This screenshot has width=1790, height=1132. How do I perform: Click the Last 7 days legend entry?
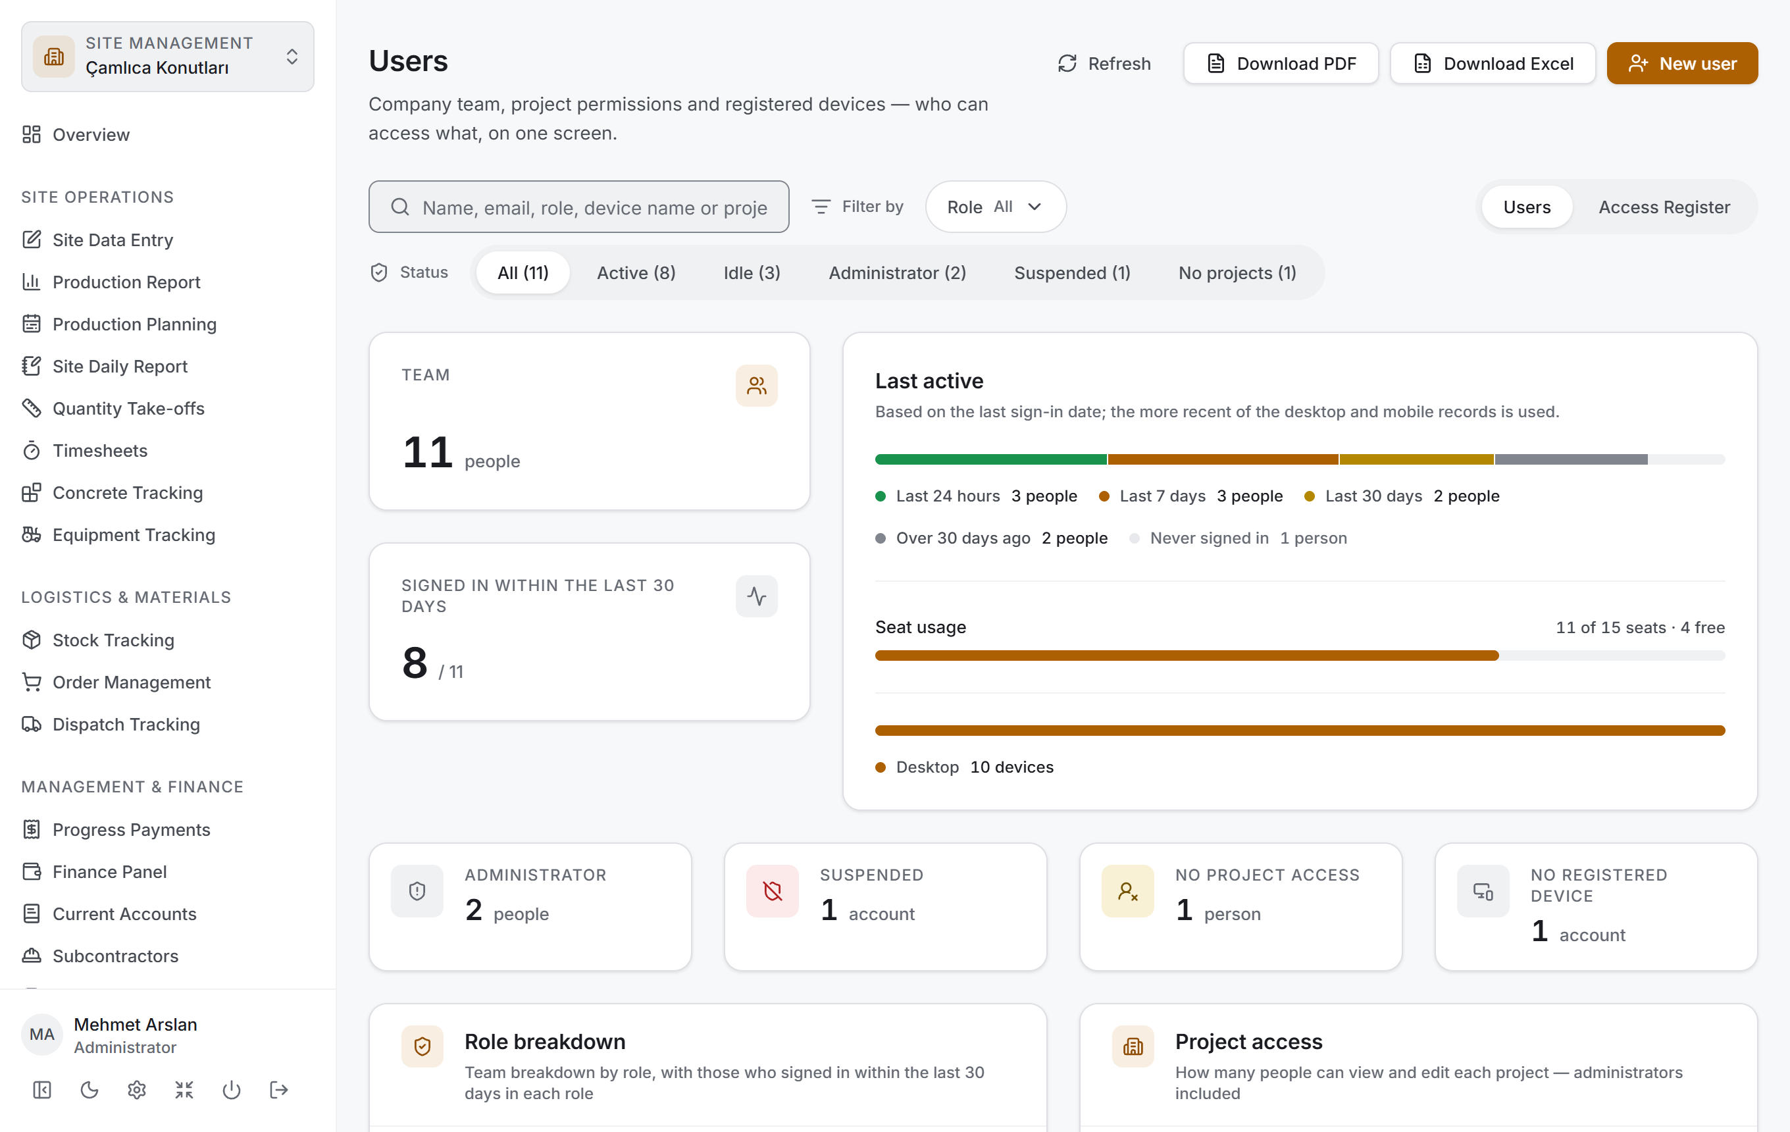(1191, 496)
